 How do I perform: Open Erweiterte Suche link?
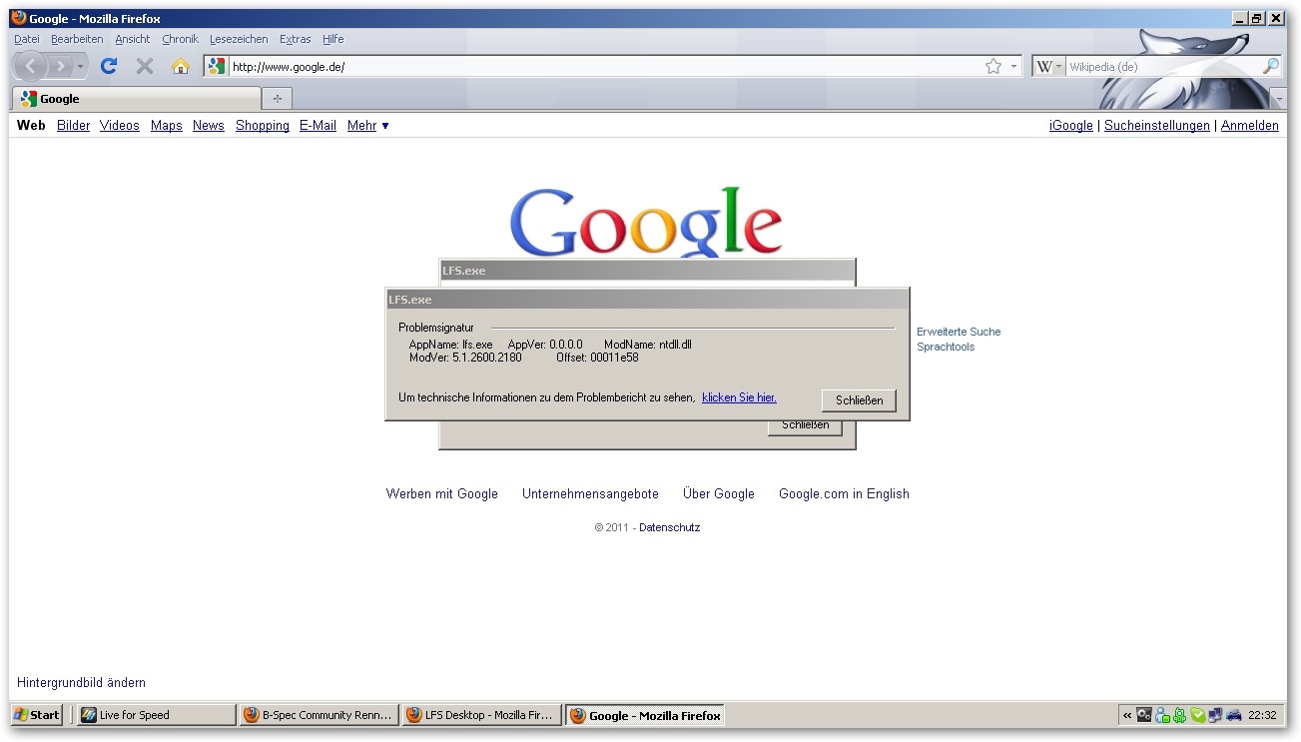[959, 332]
